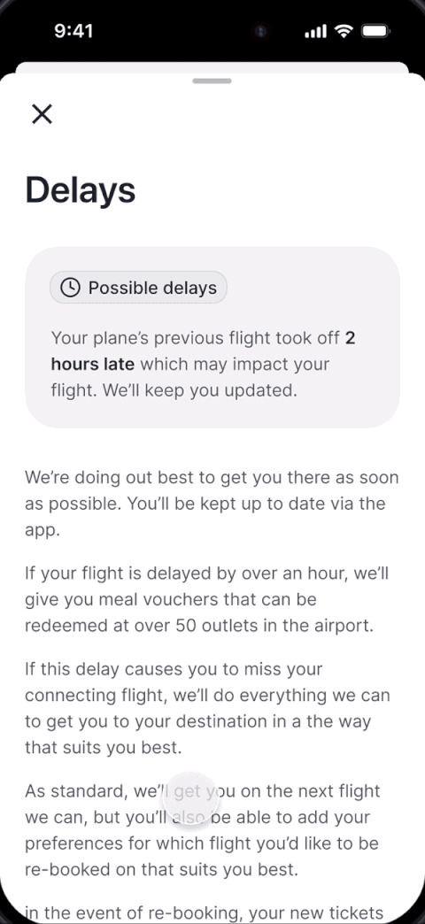Tap the clock icon beside Possible delays
The image size is (425, 924).
tap(70, 288)
